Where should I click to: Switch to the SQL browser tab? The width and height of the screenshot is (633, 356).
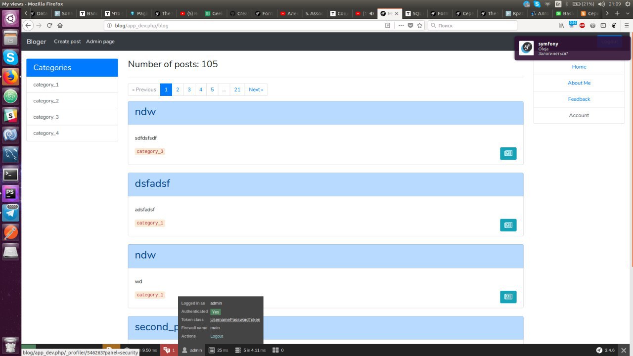click(x=414, y=13)
